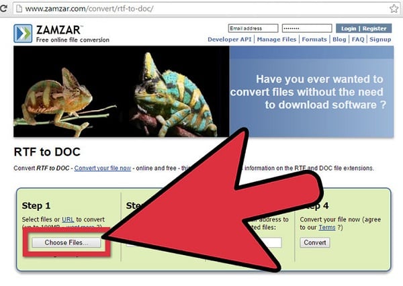The width and height of the screenshot is (403, 286).
Task: Click the Choose Files button
Action: point(66,242)
